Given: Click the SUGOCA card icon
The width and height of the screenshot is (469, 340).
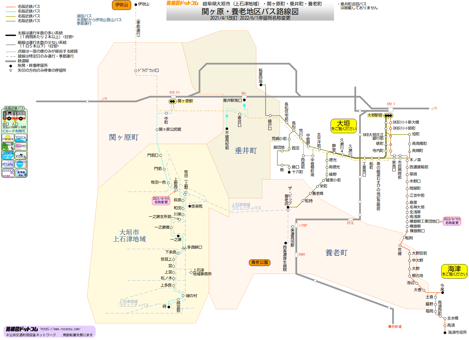Looking at the screenshot, I should [8, 173].
